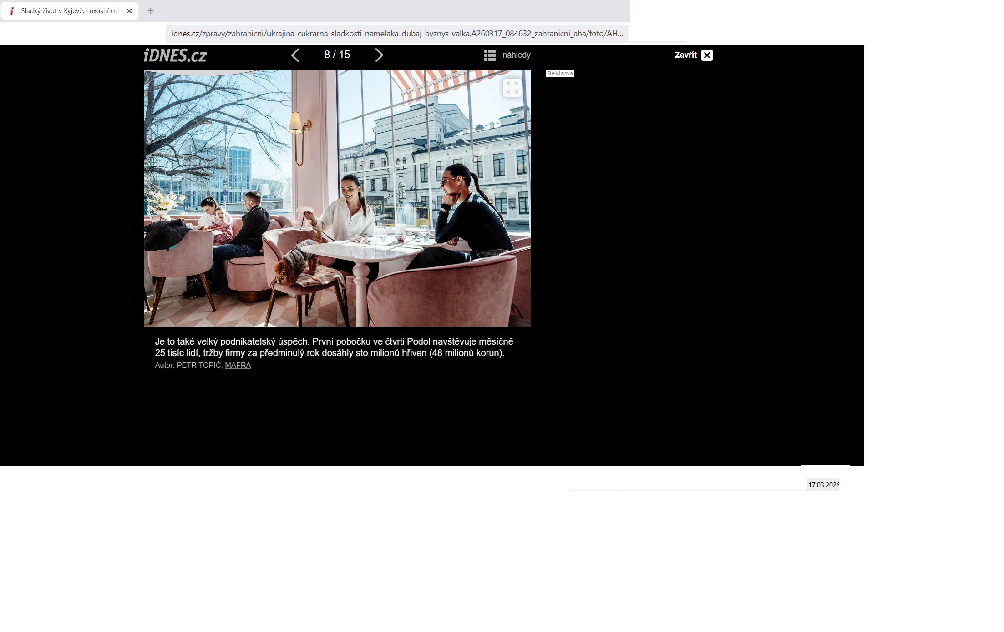
Task: Open a new browser tab
Action: [151, 11]
